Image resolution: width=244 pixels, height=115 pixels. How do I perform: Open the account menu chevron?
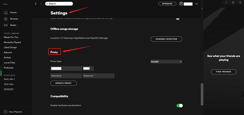(x=196, y=4)
